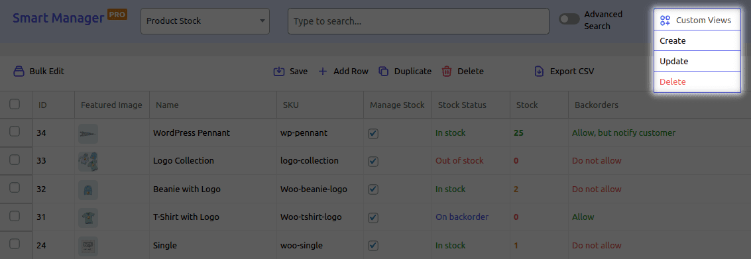Click the Duplicate button label
Viewport: 751px width, 259px height.
pos(413,72)
